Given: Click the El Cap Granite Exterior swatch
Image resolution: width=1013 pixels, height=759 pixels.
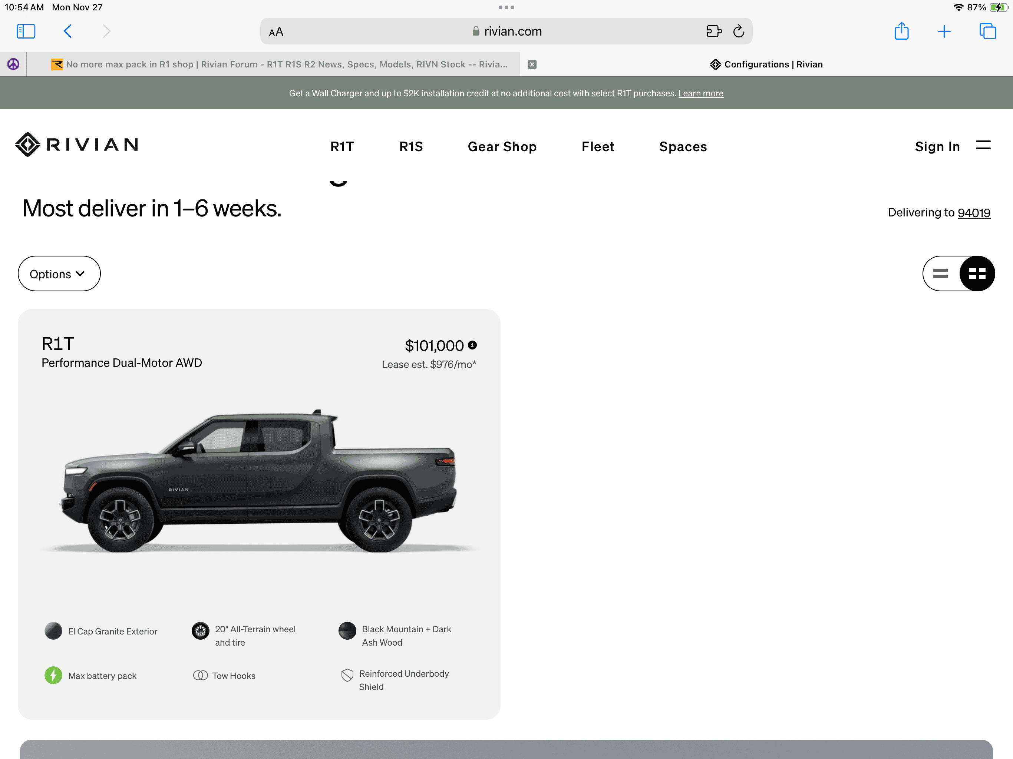Looking at the screenshot, I should [54, 631].
